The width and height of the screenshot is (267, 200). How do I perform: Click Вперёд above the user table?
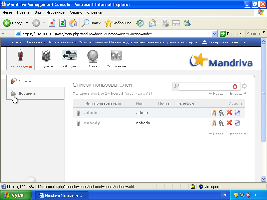tap(238, 93)
